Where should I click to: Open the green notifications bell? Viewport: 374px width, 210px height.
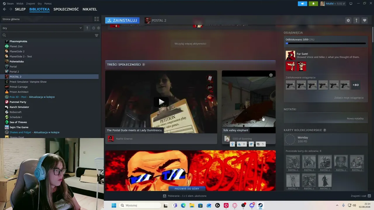pos(314,3)
